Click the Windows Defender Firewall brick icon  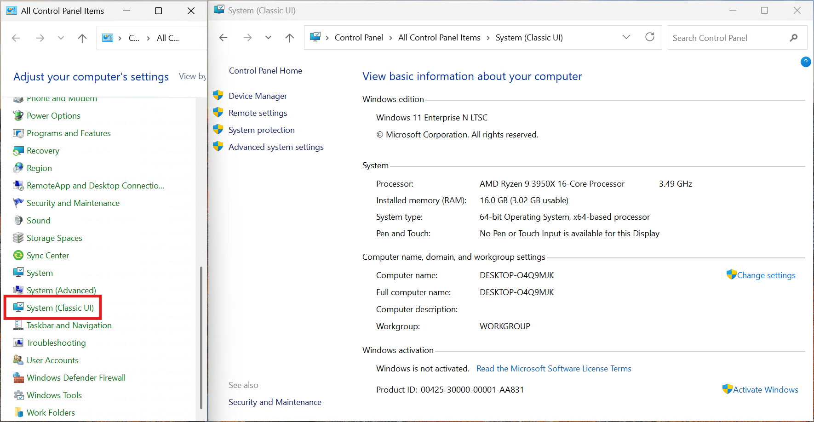click(x=18, y=378)
